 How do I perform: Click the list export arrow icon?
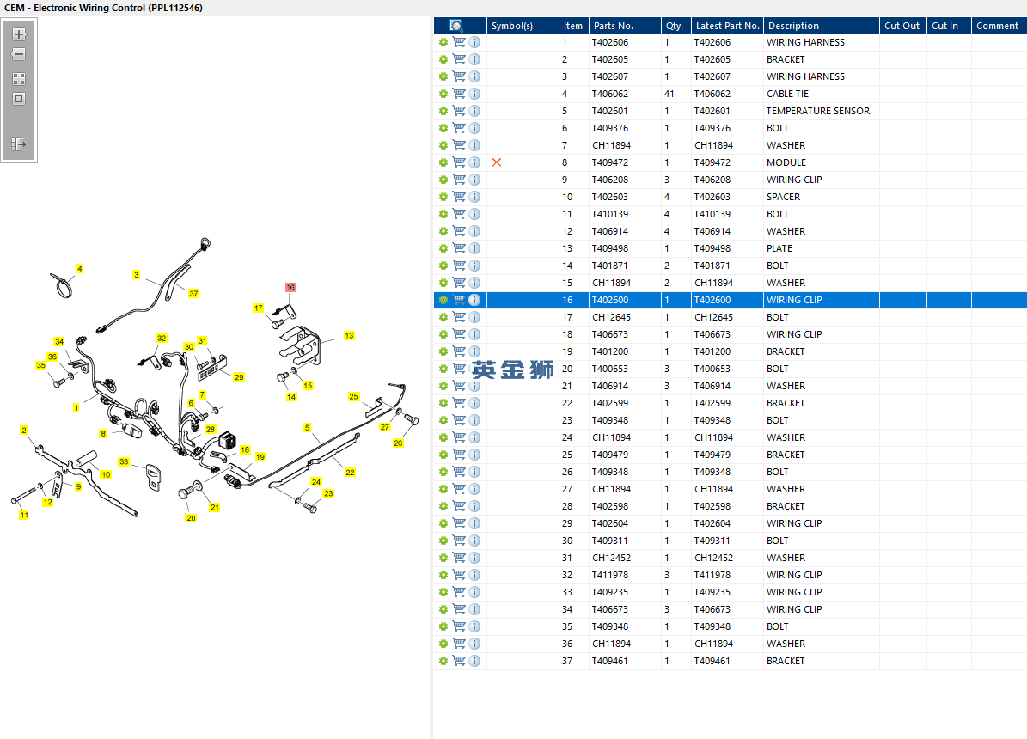click(19, 144)
